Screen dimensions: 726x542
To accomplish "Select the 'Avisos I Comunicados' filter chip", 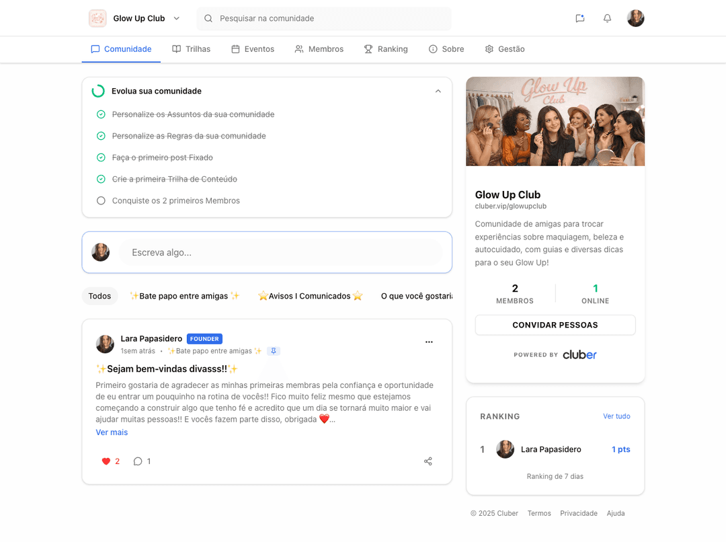I will click(311, 296).
